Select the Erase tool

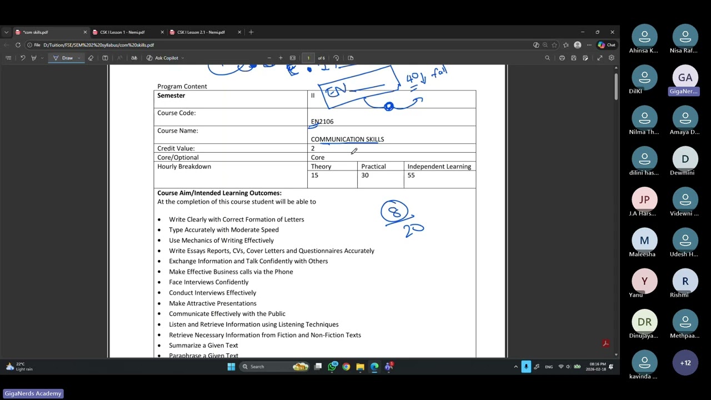point(91,58)
